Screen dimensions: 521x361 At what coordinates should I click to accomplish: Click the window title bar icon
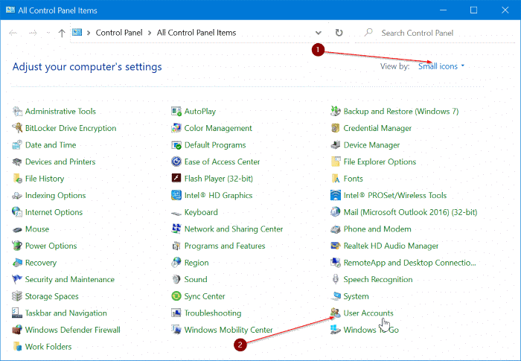tap(10, 10)
